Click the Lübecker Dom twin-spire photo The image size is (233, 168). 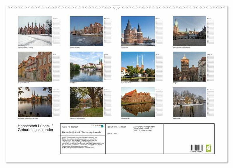[x=138, y=67]
